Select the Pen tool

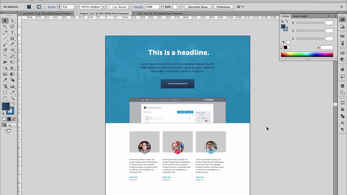5,32
